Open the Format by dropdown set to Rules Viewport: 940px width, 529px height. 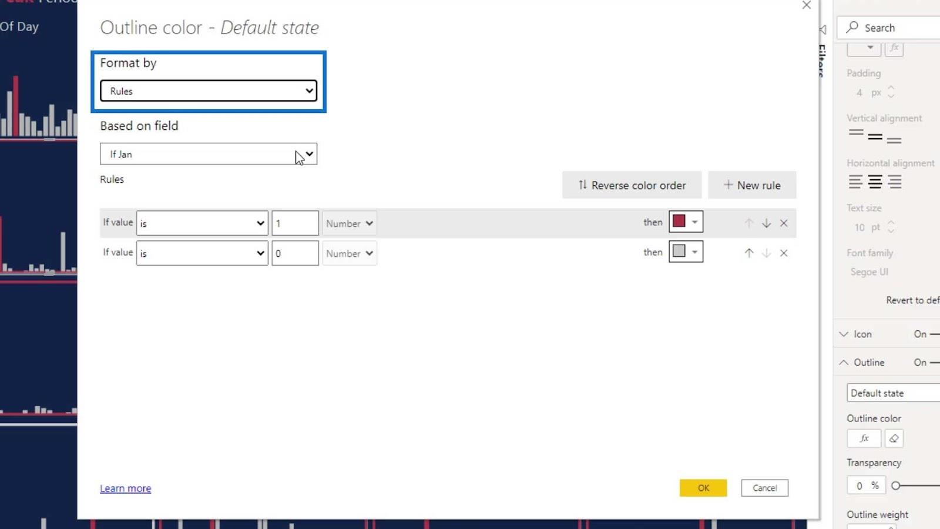(209, 91)
